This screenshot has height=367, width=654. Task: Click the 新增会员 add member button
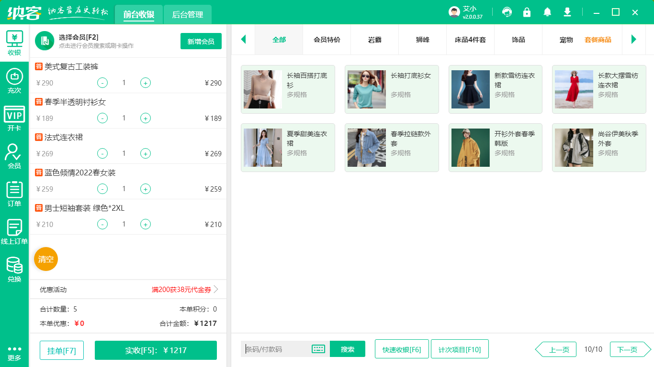(x=201, y=41)
